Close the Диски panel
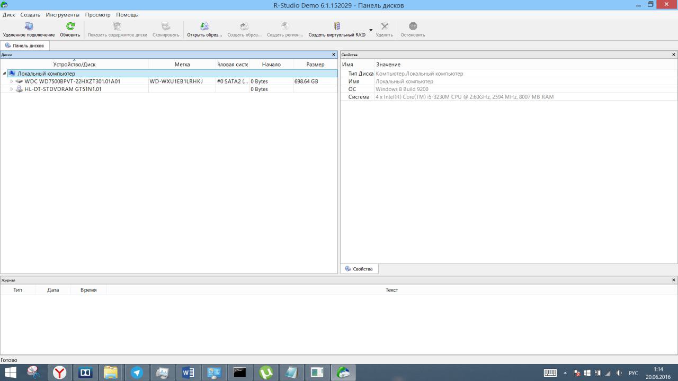 334,55
